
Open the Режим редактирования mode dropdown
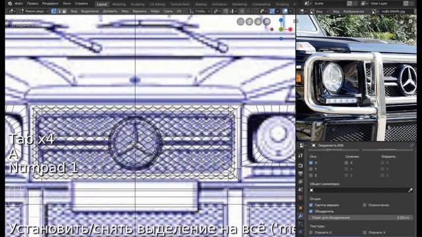(34, 11)
